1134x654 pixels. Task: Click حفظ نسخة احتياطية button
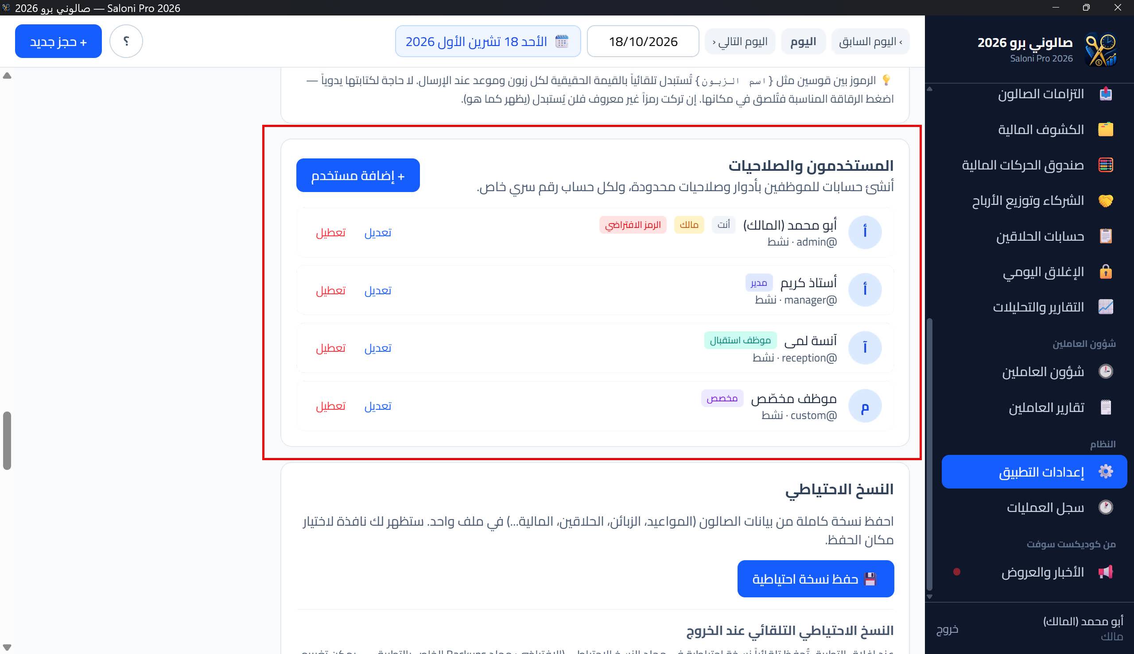click(x=815, y=578)
